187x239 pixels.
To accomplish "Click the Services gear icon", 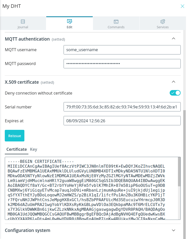I will (163, 21).
